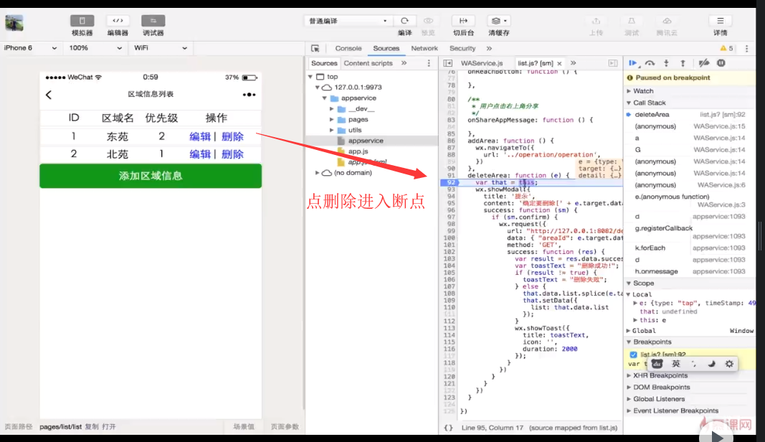Click 删除 link for 东苑 row

(x=232, y=137)
